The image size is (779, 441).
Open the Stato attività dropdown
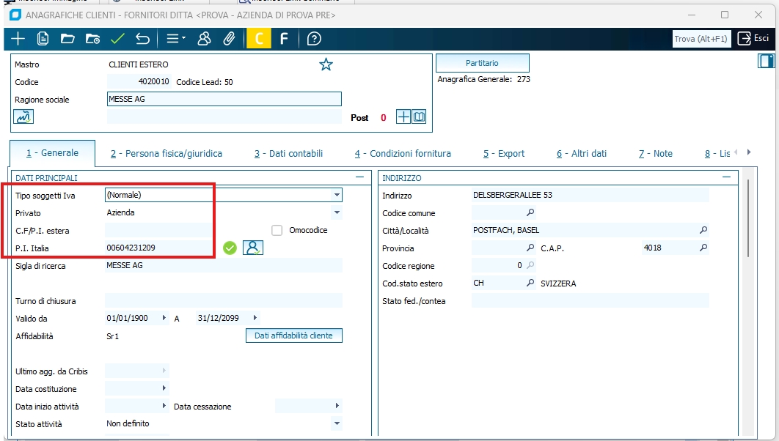[337, 423]
